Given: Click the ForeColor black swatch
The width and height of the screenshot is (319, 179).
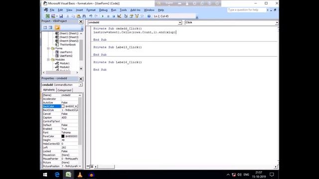Looking at the screenshot, I should tap(63, 136).
